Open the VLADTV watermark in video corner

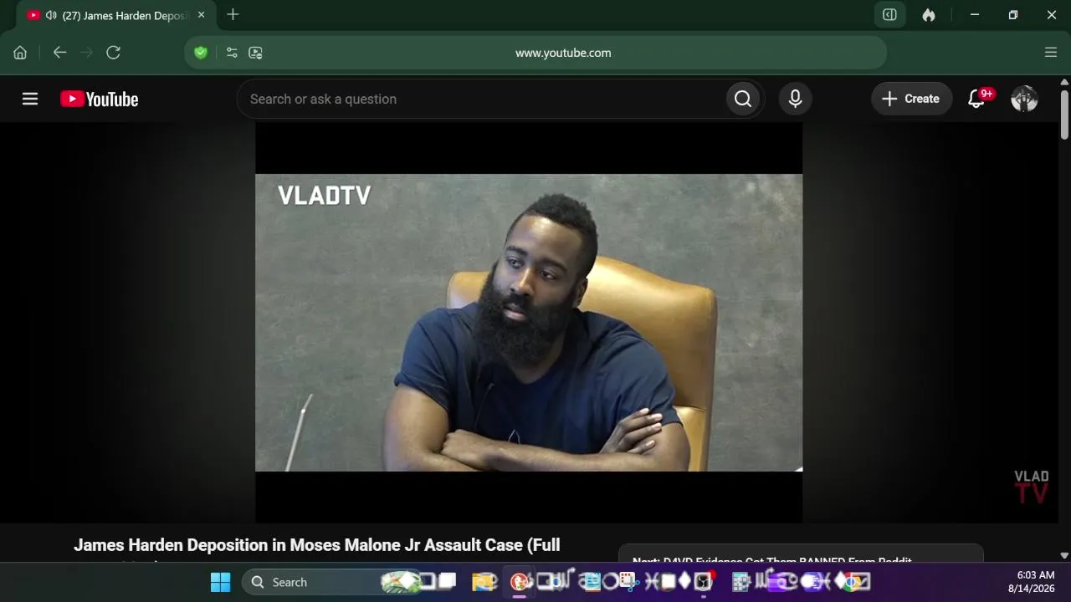coord(1031,487)
